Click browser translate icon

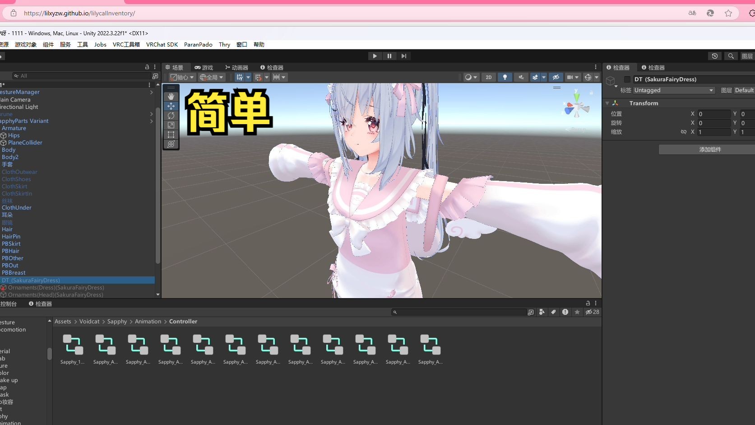point(692,13)
